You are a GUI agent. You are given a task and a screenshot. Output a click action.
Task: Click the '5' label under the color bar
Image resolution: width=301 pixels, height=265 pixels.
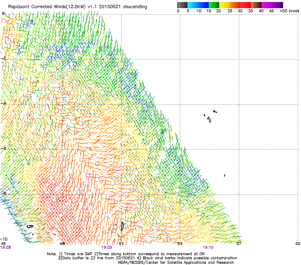click(x=188, y=11)
